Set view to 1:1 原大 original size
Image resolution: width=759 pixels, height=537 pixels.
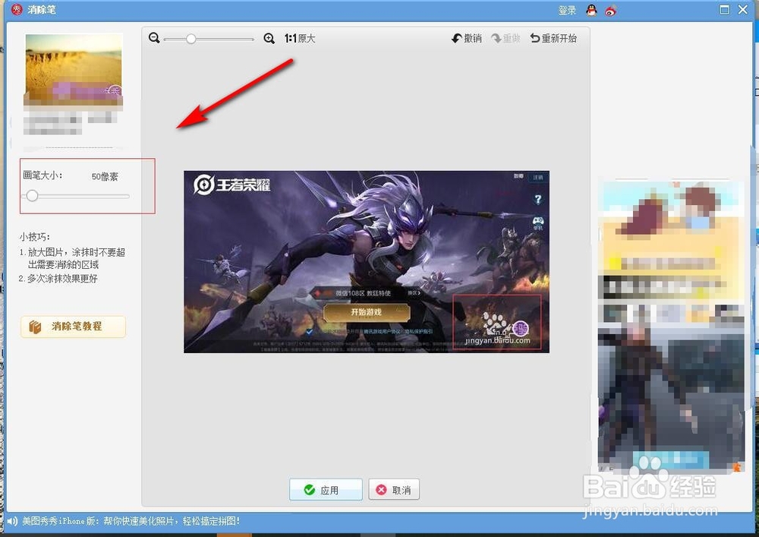click(x=300, y=38)
